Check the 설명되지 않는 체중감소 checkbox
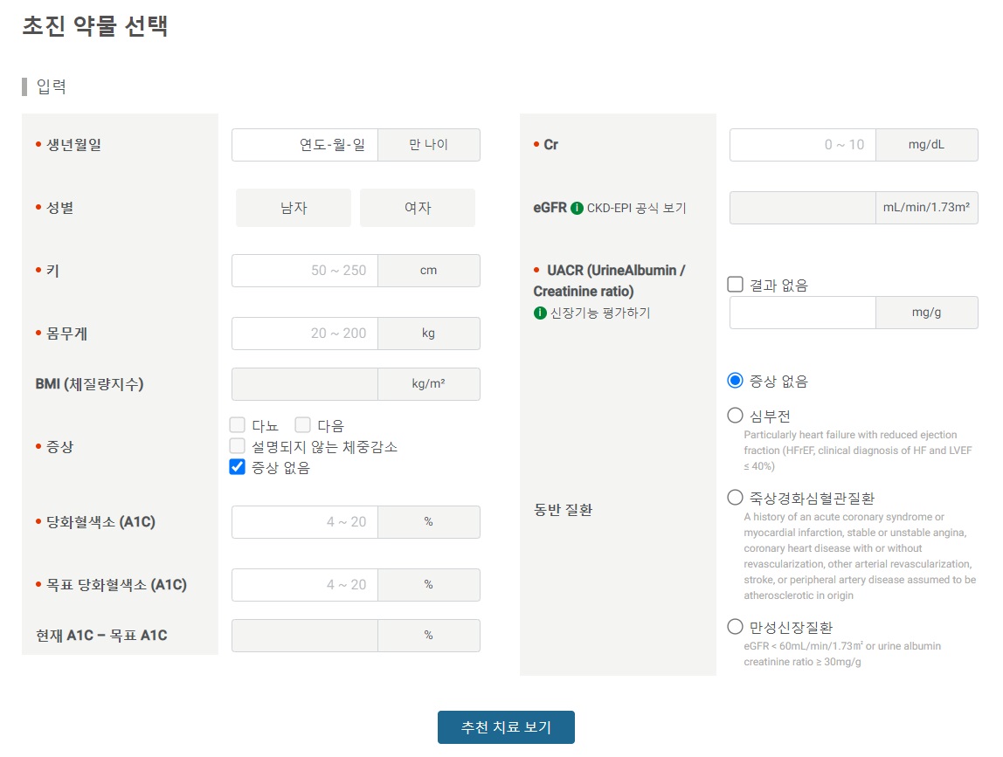Screen dimensions: 1003x757 (236, 446)
